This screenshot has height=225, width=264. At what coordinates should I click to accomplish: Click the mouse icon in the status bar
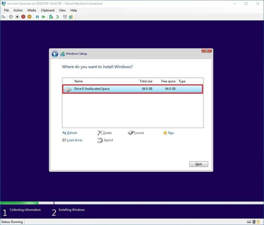(x=254, y=222)
